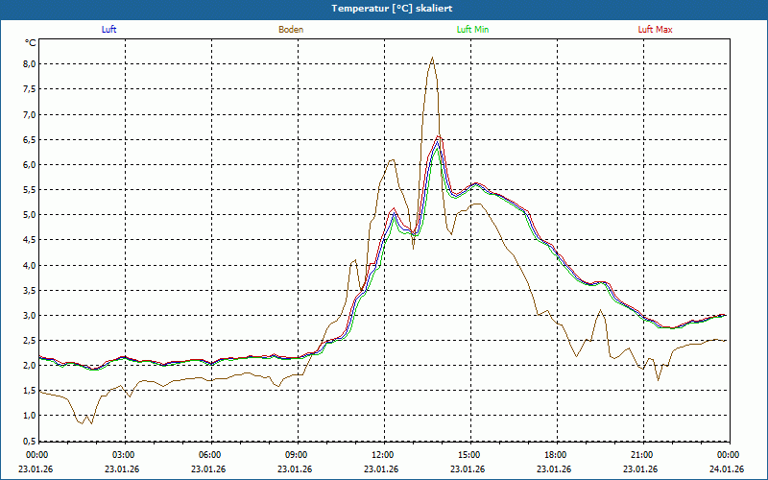The width and height of the screenshot is (768, 480).
Task: Click the 0,5 y-axis tick label
Action: pos(29,441)
